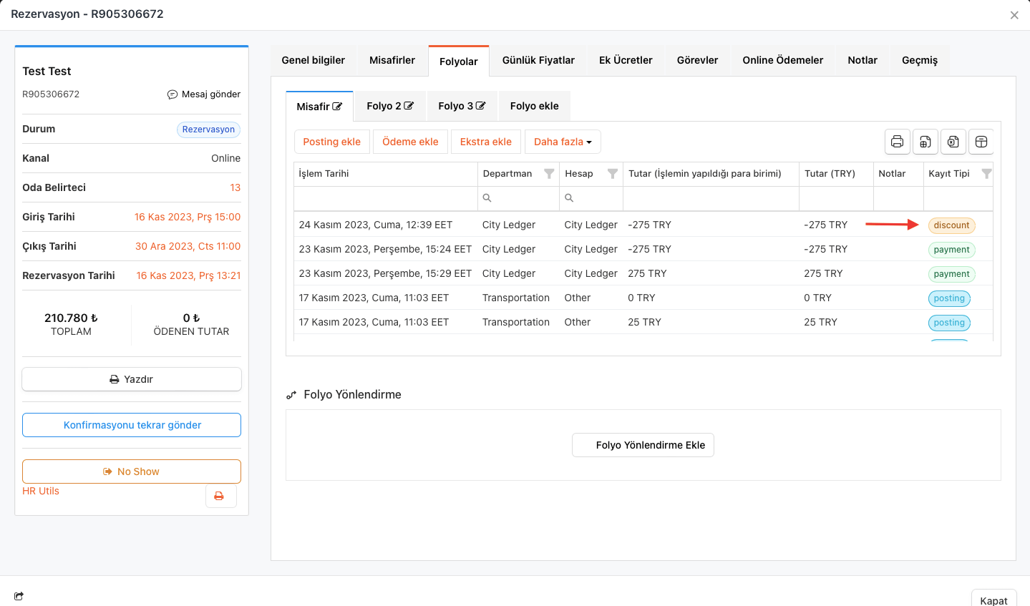Open the Kayıt Tipi column filter
This screenshot has width=1030, height=606.
coord(986,174)
